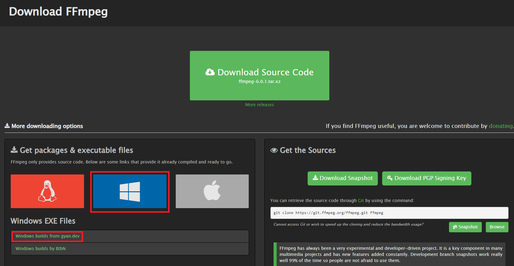Click download icon beside More downloading options
514x266 pixels.
(7, 126)
